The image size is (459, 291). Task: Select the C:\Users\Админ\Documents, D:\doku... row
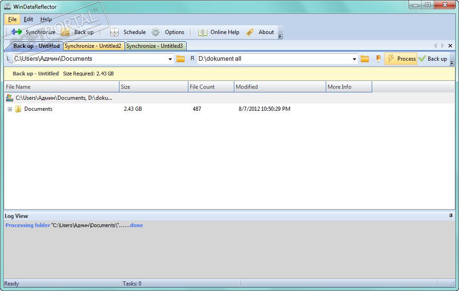pyautogui.click(x=230, y=98)
